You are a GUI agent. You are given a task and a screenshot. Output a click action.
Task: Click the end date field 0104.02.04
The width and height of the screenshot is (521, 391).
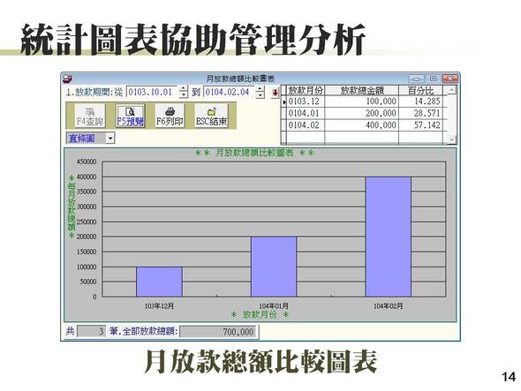(230, 92)
